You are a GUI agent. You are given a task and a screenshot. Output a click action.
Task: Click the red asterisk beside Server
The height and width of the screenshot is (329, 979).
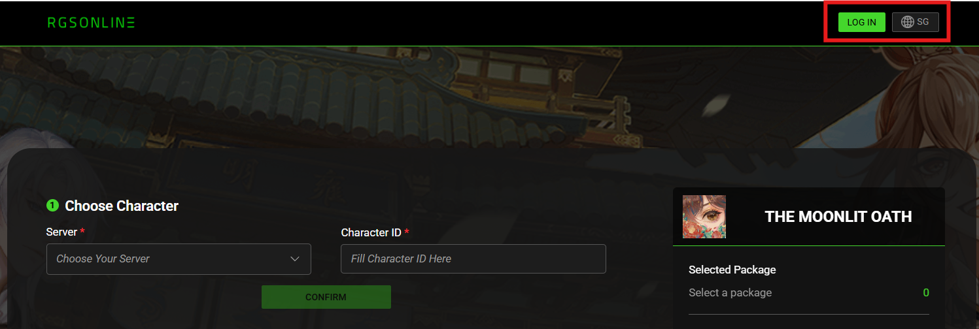click(x=82, y=232)
